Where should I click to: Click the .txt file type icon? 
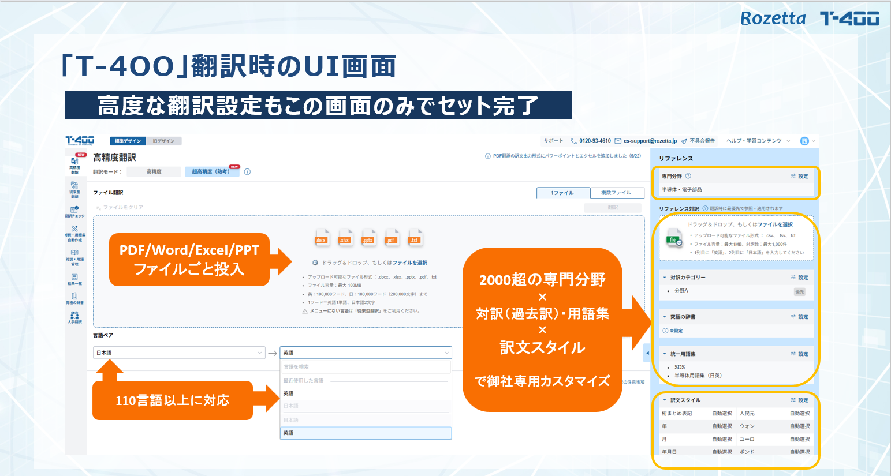(x=414, y=237)
